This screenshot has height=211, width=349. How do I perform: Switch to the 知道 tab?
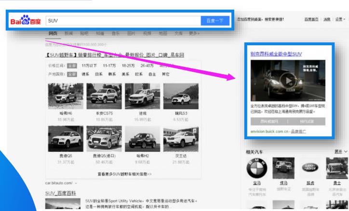[100, 33]
